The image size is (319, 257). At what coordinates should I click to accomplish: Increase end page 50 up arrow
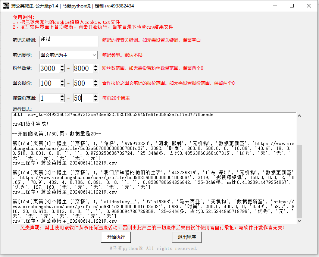point(96,96)
